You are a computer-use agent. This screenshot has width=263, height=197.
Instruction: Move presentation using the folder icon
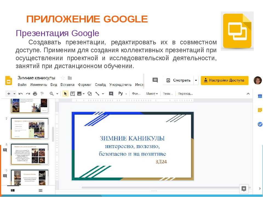click(x=70, y=78)
